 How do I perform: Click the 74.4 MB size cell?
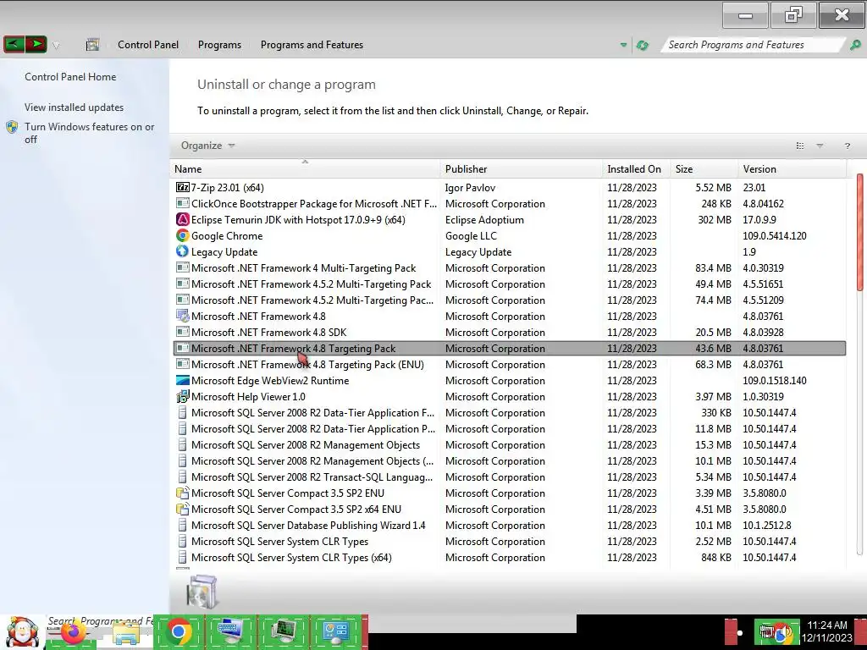click(x=713, y=300)
